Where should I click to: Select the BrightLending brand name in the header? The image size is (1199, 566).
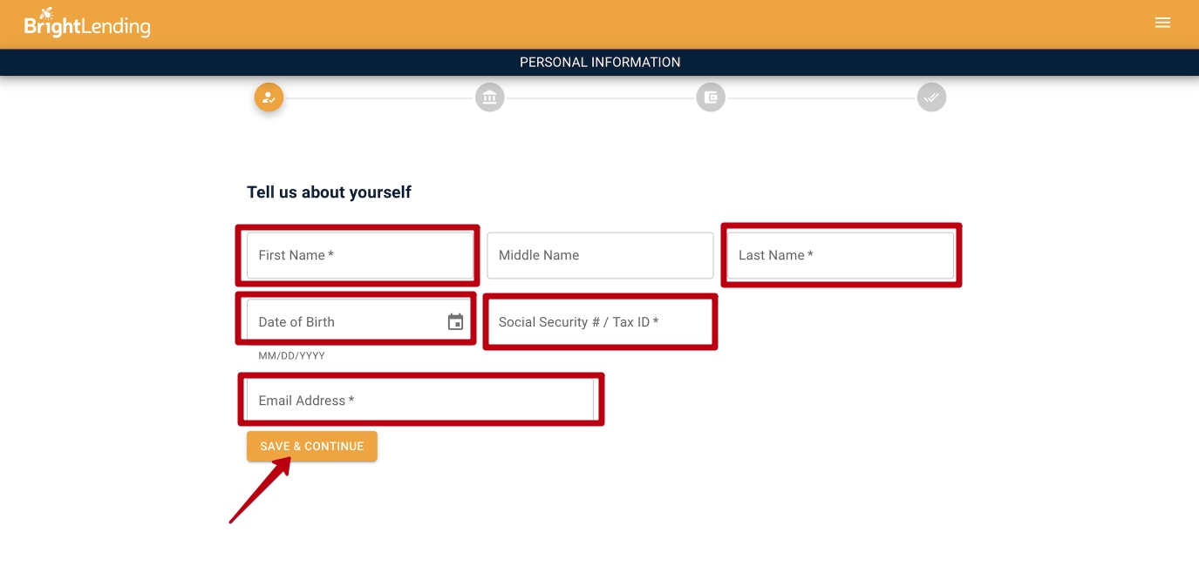[x=98, y=24]
